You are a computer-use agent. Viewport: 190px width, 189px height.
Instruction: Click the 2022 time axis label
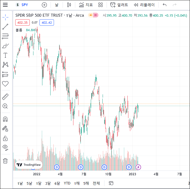point(37,174)
